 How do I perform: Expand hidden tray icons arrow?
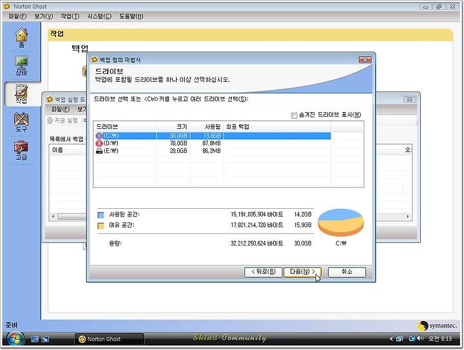pos(391,339)
